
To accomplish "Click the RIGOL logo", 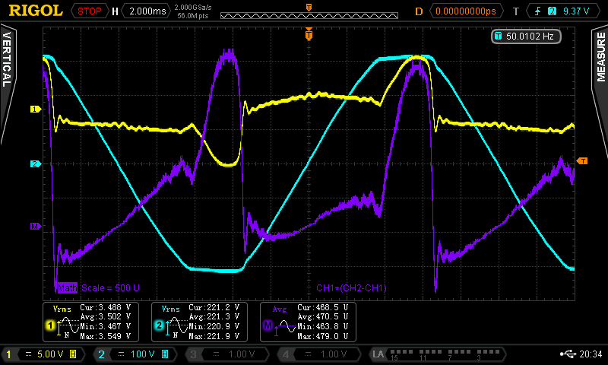I will (x=36, y=11).
